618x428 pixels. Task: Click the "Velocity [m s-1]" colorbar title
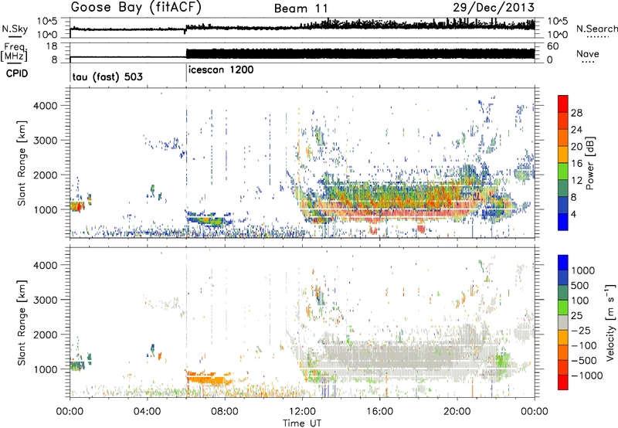click(x=610, y=322)
